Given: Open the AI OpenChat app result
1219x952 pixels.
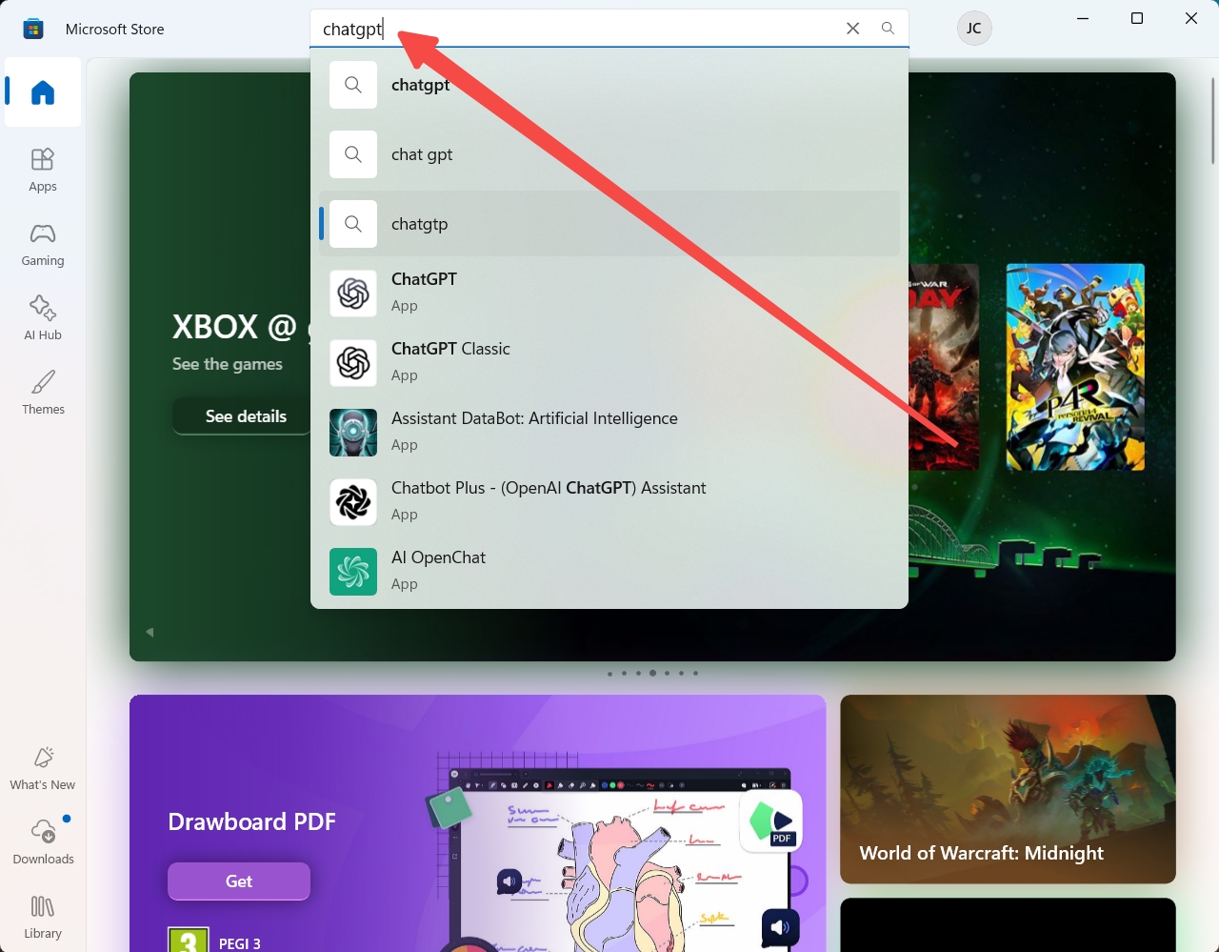Looking at the screenshot, I should pos(609,571).
